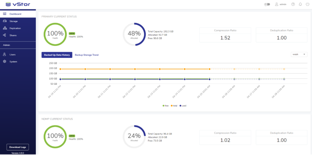Toggle the theme switch in the header
Viewport: 312px width, 155px height.
tap(267, 4)
